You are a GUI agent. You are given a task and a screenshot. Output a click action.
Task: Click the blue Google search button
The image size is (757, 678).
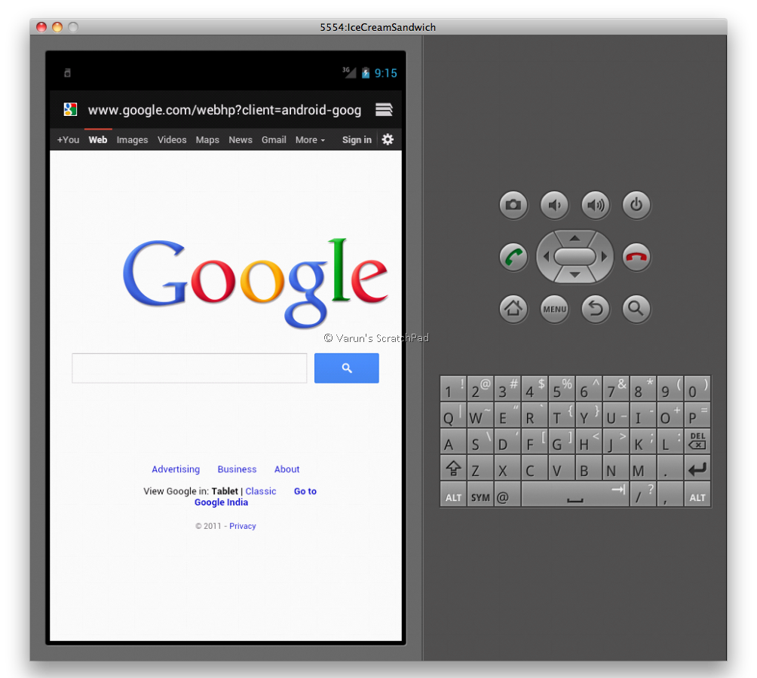pos(347,368)
